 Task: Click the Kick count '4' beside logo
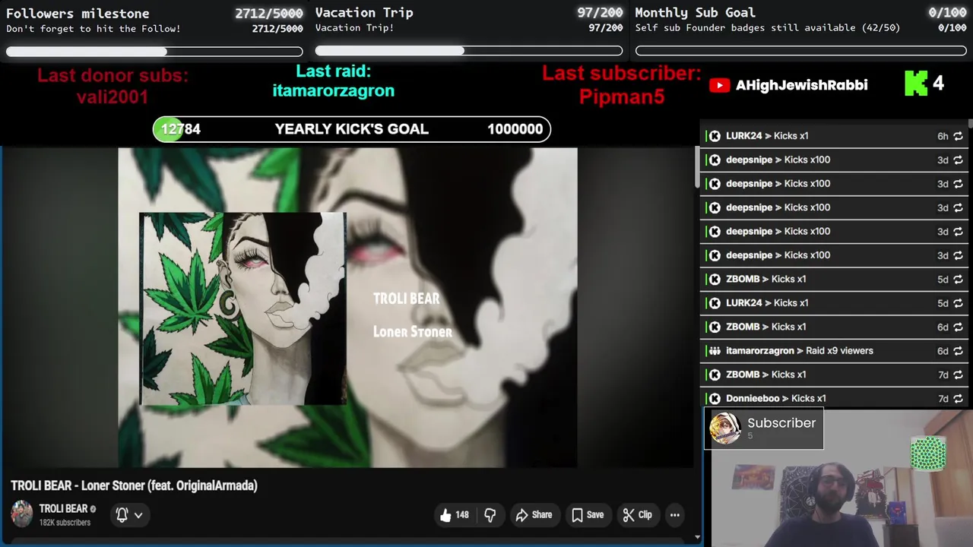(x=938, y=83)
